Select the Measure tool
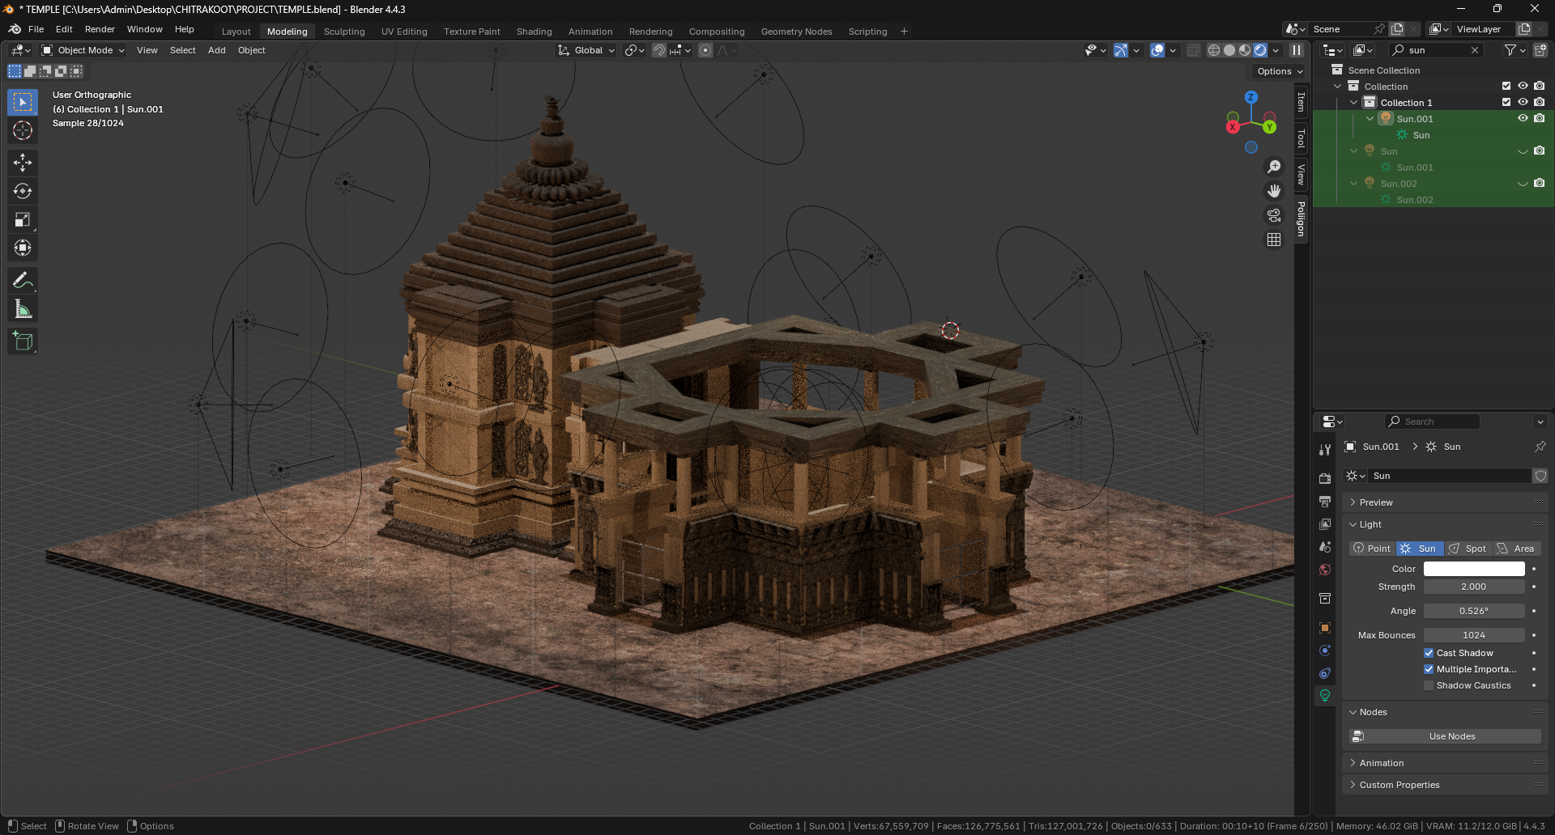1555x835 pixels. click(23, 309)
